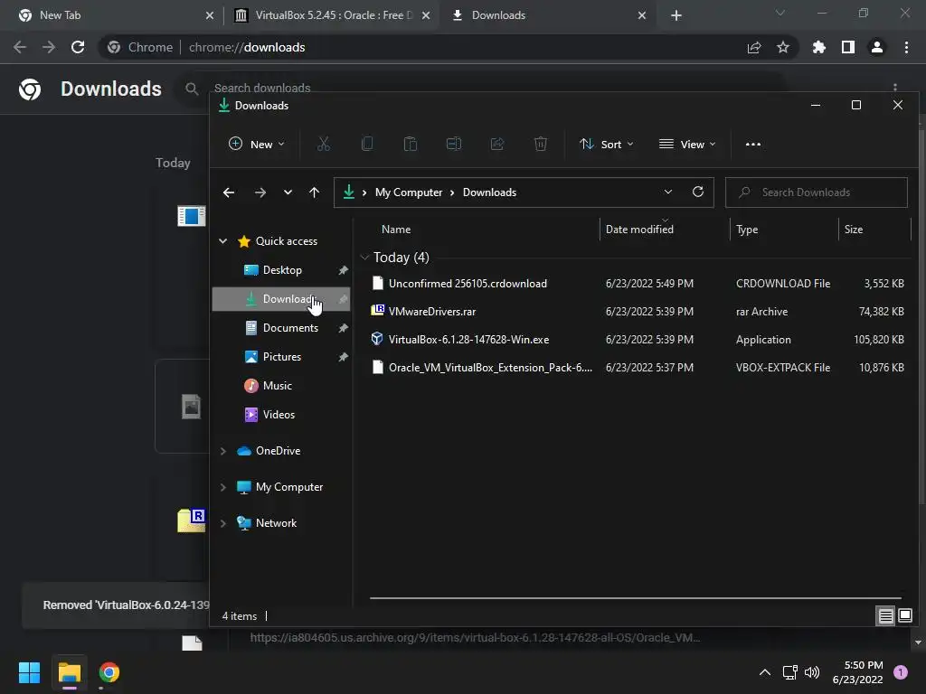926x694 pixels.
Task: Select Desktop in Quick access
Action: click(281, 270)
